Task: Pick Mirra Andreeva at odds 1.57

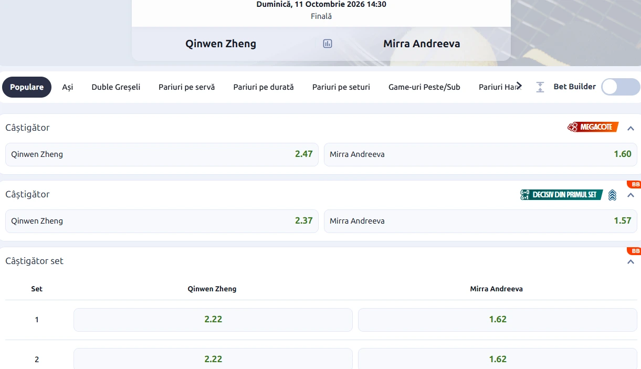Action: click(480, 221)
